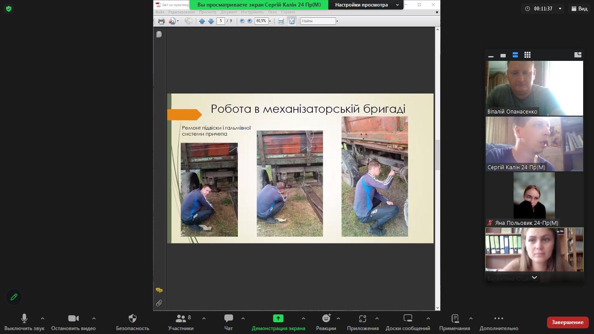Open the comments panel icon in sidebar
The width and height of the screenshot is (594, 334).
(159, 290)
